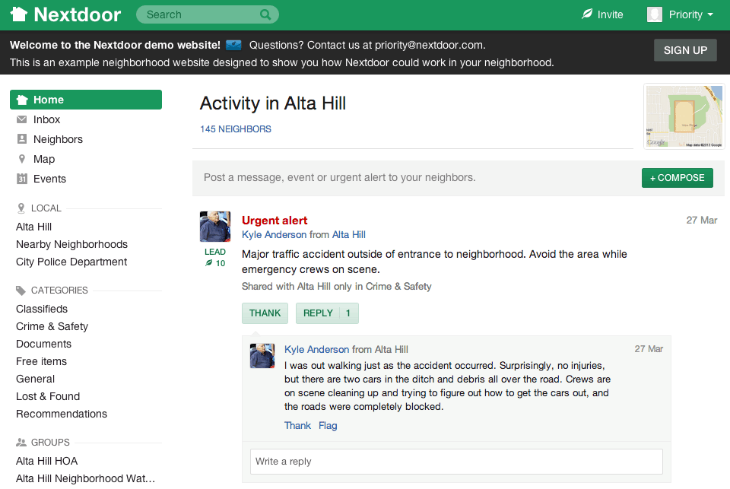The width and height of the screenshot is (730, 489).
Task: Click the Nextdoor house logo icon
Action: click(x=19, y=14)
